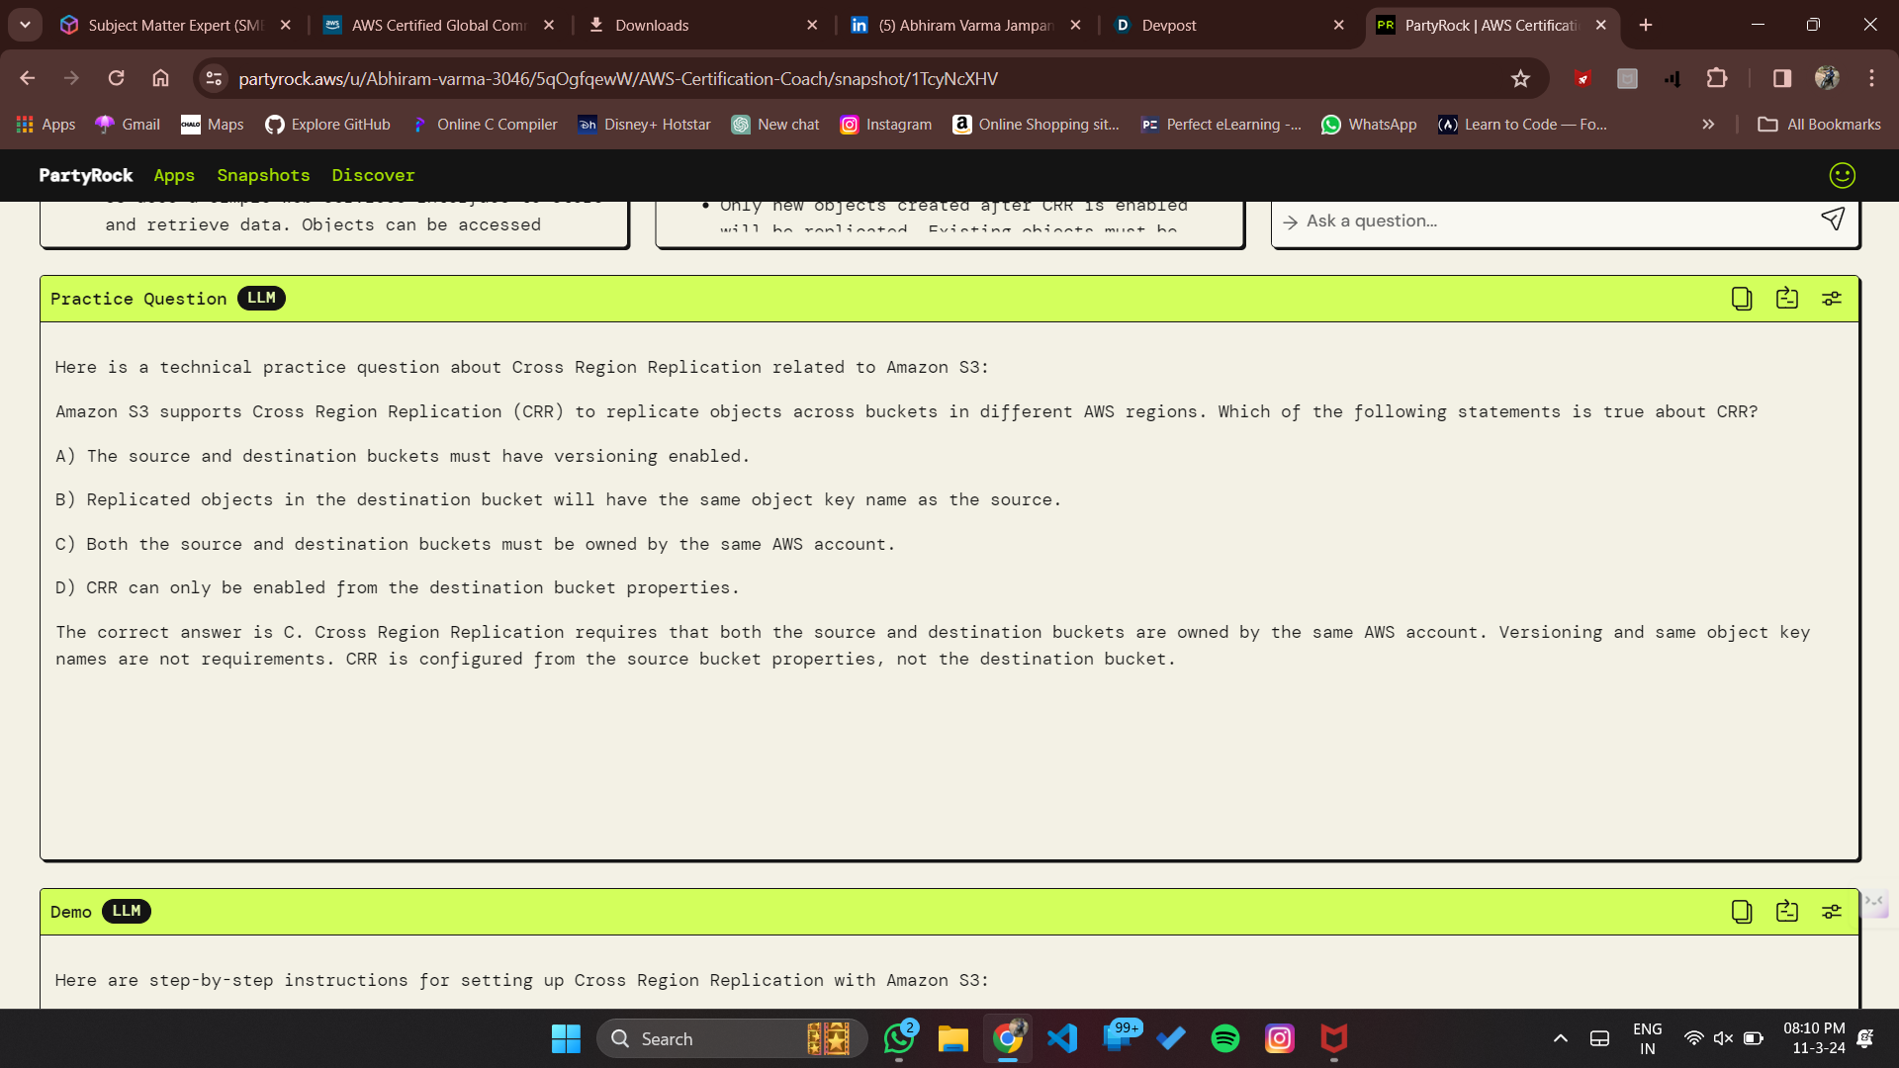Copy the Practice Question widget output
This screenshot has height=1068, width=1899.
click(x=1742, y=299)
